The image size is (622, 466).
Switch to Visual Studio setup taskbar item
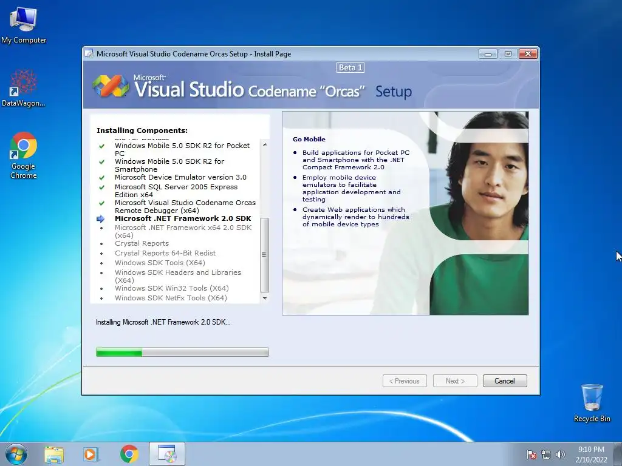(x=167, y=454)
